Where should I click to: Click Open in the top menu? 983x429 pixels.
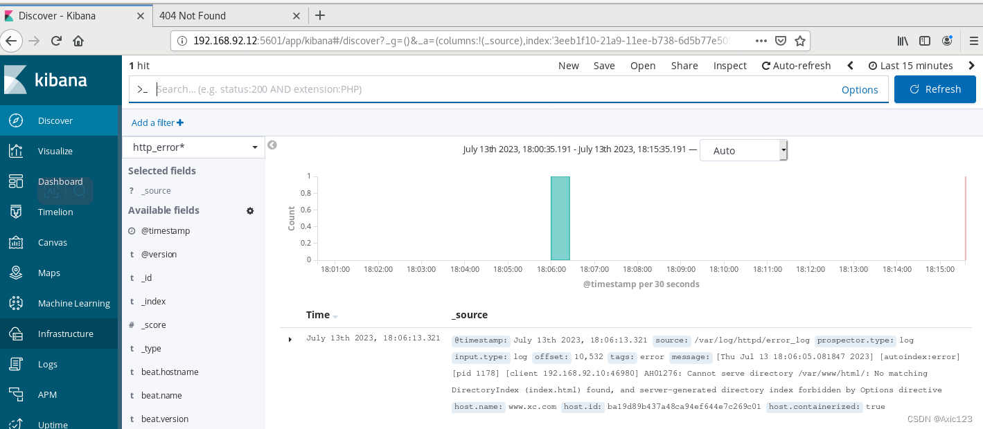643,66
